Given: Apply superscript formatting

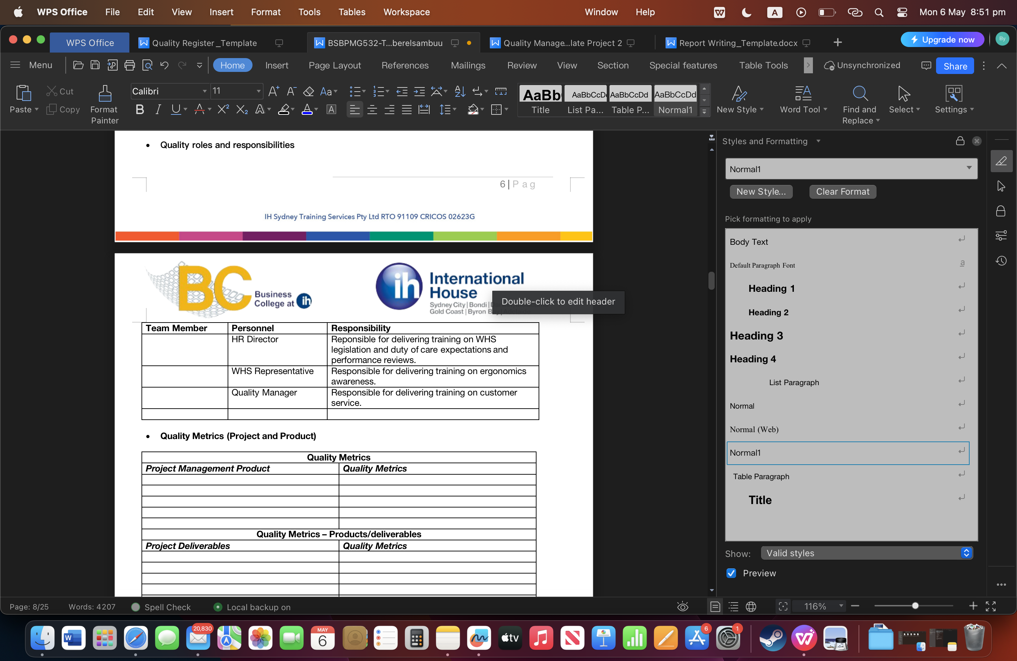Looking at the screenshot, I should point(223,110).
